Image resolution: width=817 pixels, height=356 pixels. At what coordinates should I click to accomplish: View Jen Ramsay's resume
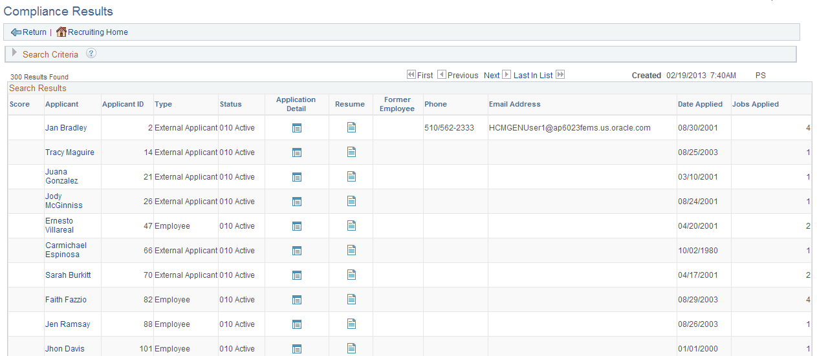(x=351, y=324)
